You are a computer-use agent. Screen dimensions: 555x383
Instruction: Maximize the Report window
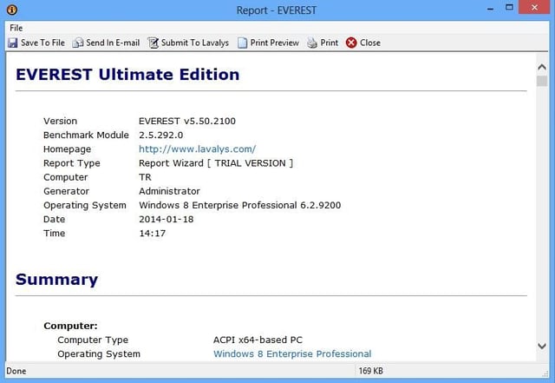pyautogui.click(x=509, y=8)
